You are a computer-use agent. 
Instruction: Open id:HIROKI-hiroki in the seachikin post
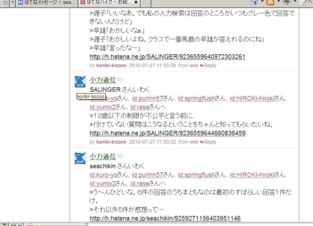tap(252, 175)
